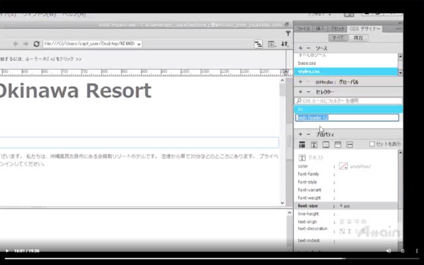Open video player more options menu

point(417,251)
